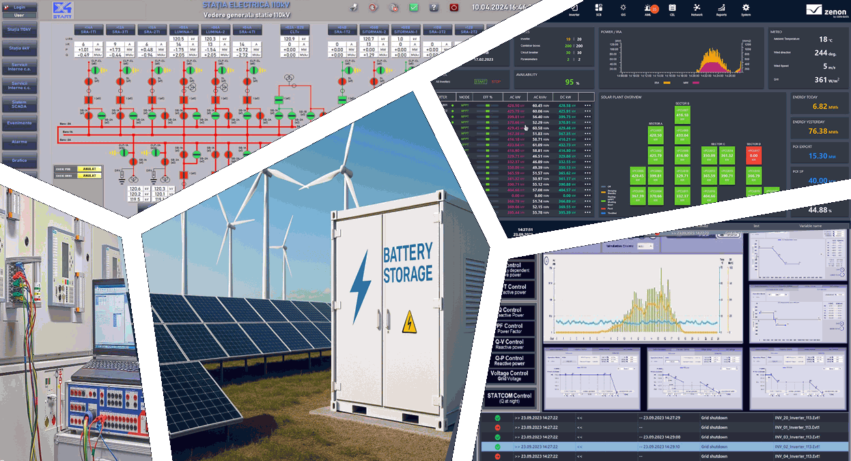The image size is (851, 461).
Task: Open the SCB view icon
Action: (598, 8)
